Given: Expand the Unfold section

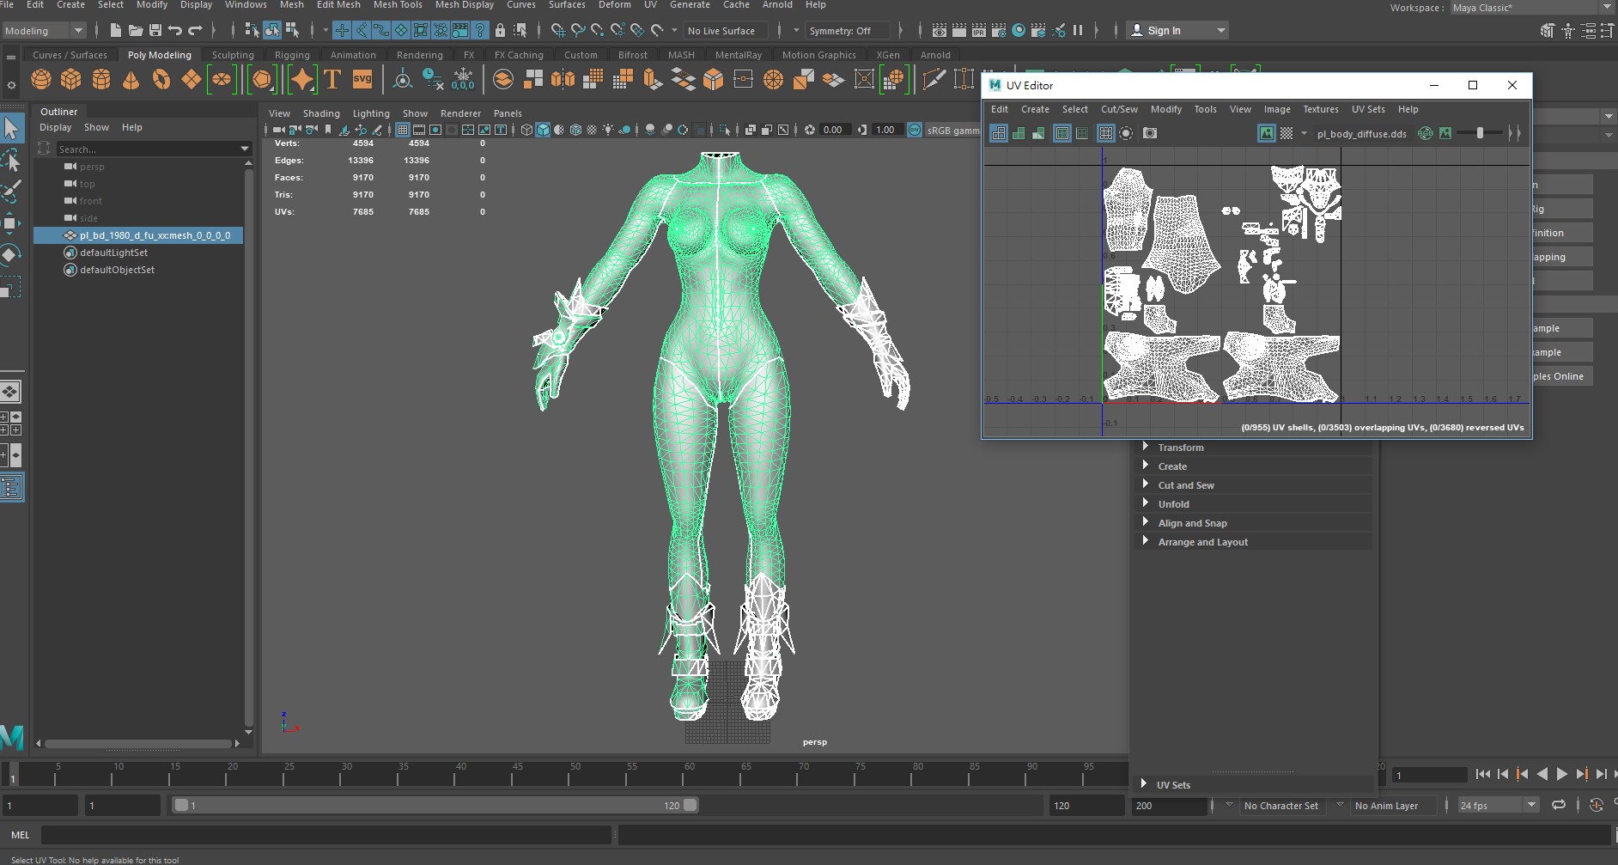Looking at the screenshot, I should coord(1173,504).
